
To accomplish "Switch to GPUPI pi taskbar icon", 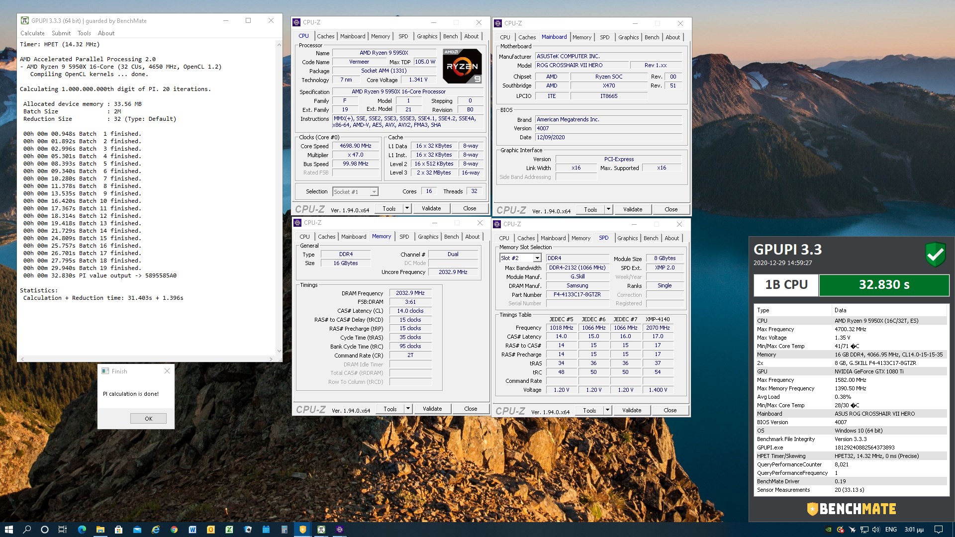I will coord(321,530).
